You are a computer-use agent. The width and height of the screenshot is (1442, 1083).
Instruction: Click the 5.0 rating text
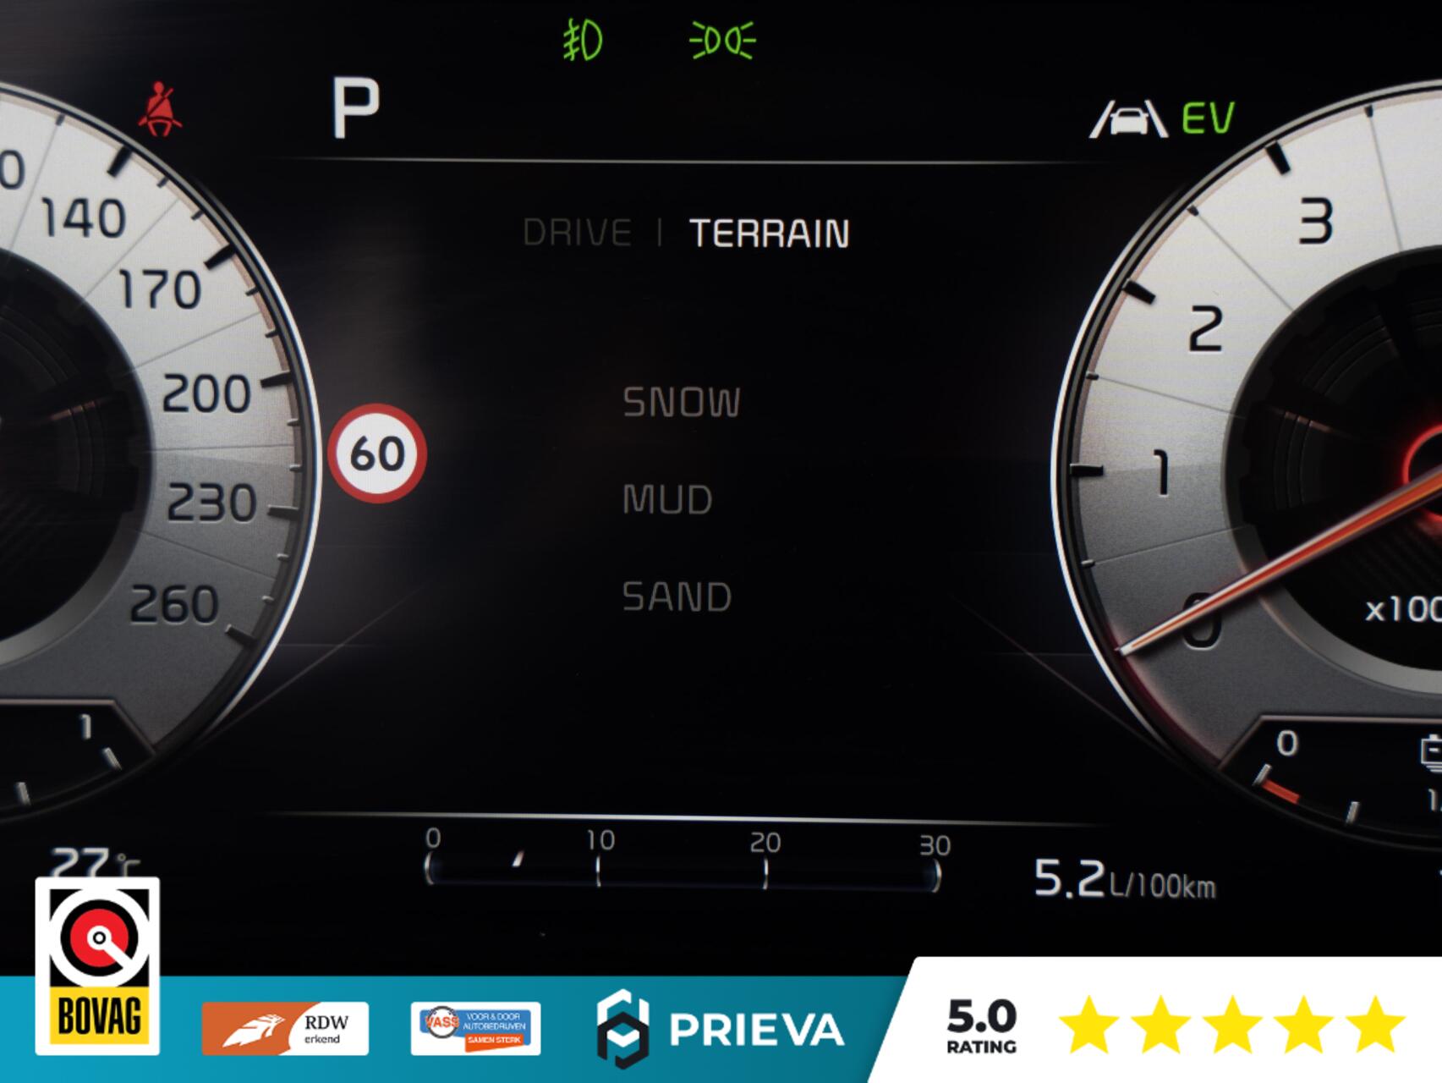coord(981,1025)
